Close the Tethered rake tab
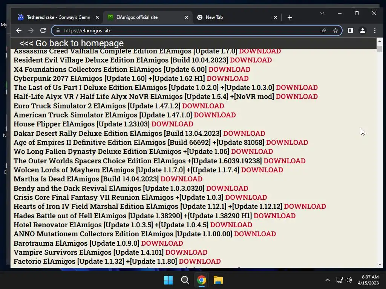The height and width of the screenshot is (289, 386). [97, 17]
